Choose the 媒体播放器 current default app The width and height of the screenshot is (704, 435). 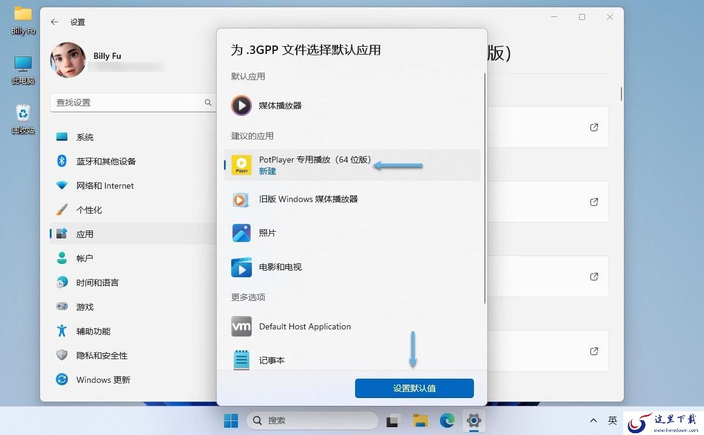coord(352,106)
